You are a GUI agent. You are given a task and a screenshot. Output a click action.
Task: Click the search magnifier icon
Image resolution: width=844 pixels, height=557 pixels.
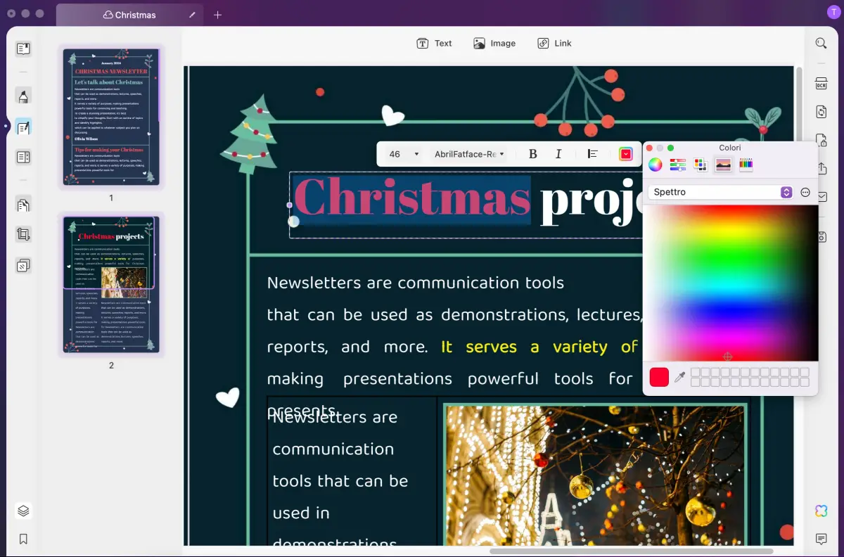tap(821, 44)
